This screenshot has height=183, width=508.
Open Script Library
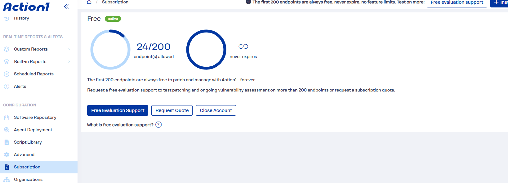[39, 142]
